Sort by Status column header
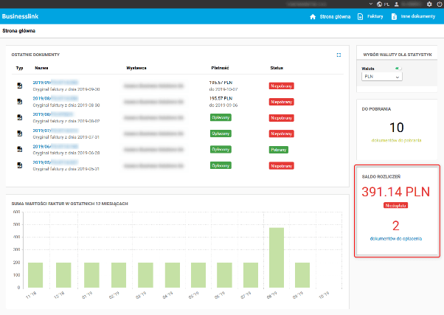This screenshot has width=444, height=315. pyautogui.click(x=277, y=68)
